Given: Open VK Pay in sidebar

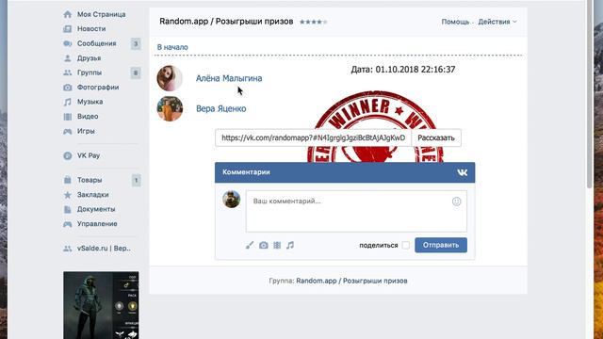Looking at the screenshot, I should [x=89, y=155].
